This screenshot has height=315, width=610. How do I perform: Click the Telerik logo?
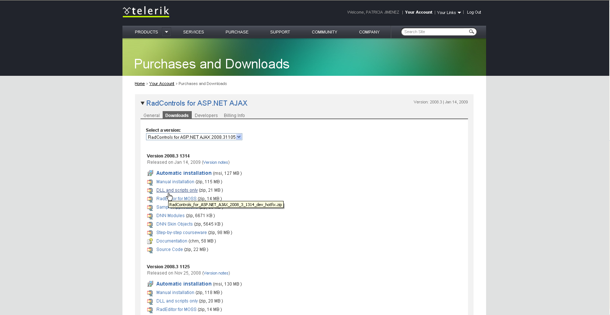point(146,11)
